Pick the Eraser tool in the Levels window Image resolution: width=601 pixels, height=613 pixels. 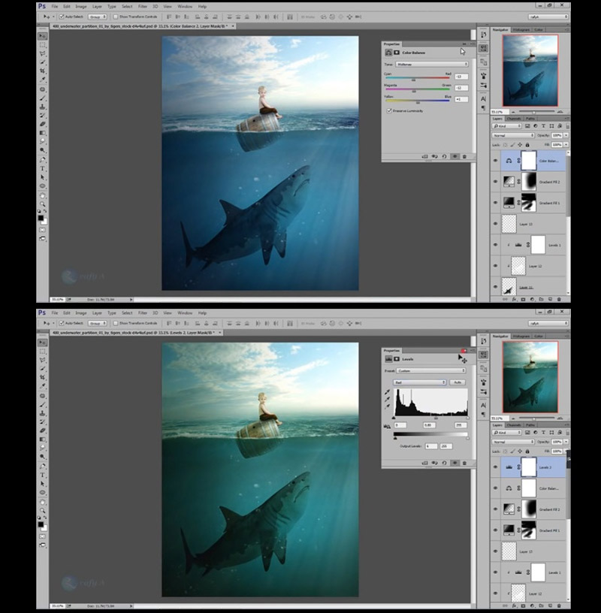click(x=42, y=430)
